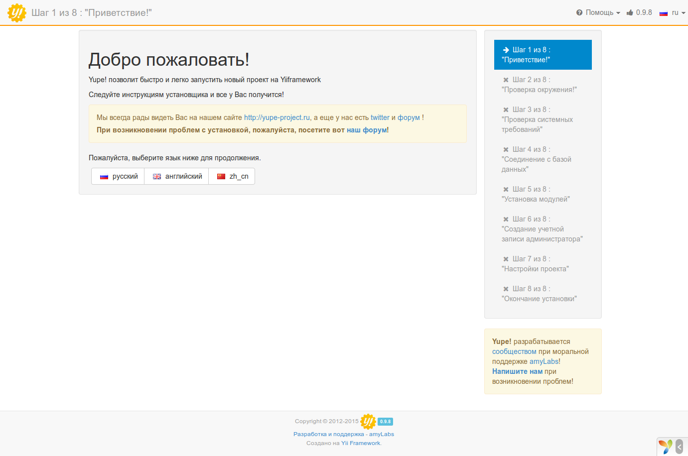
Task: Click the Yii debug toolbar logo
Action: (666, 447)
